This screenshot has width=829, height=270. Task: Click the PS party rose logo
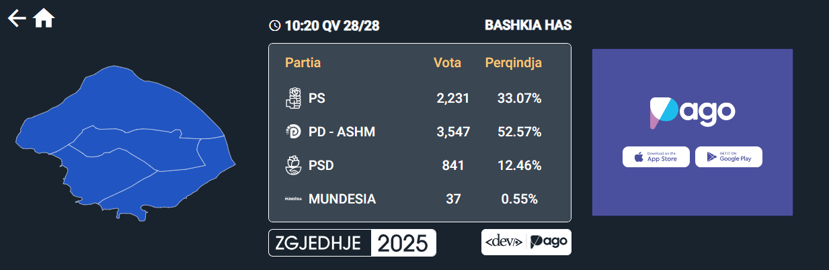click(293, 98)
